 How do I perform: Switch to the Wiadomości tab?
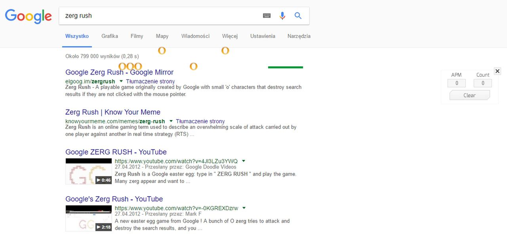tap(195, 36)
